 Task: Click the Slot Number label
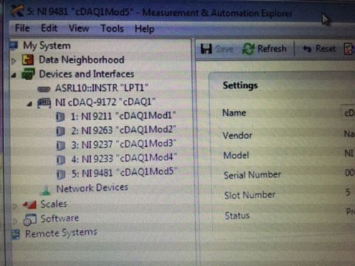pyautogui.click(x=250, y=195)
